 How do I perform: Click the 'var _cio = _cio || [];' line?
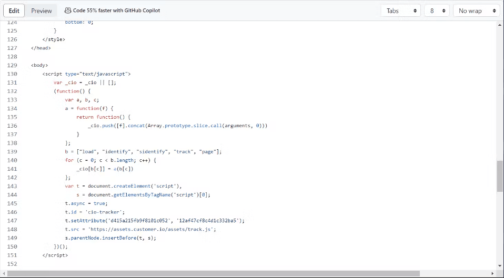tap(85, 83)
